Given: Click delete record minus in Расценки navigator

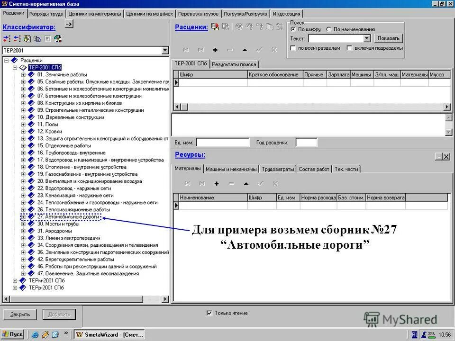Looking at the screenshot, I should point(230,50).
